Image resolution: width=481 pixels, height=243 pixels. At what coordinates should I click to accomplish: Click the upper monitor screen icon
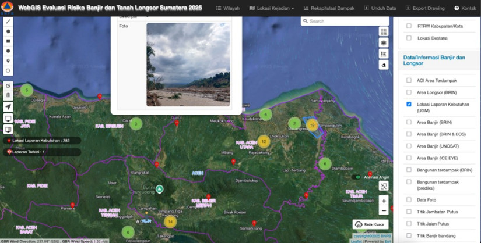(x=8, y=119)
